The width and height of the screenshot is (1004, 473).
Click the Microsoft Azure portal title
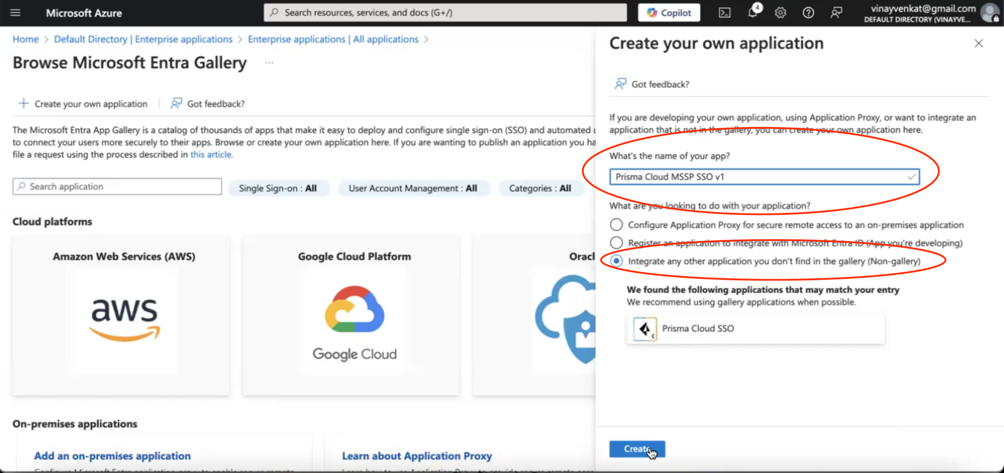(x=84, y=13)
